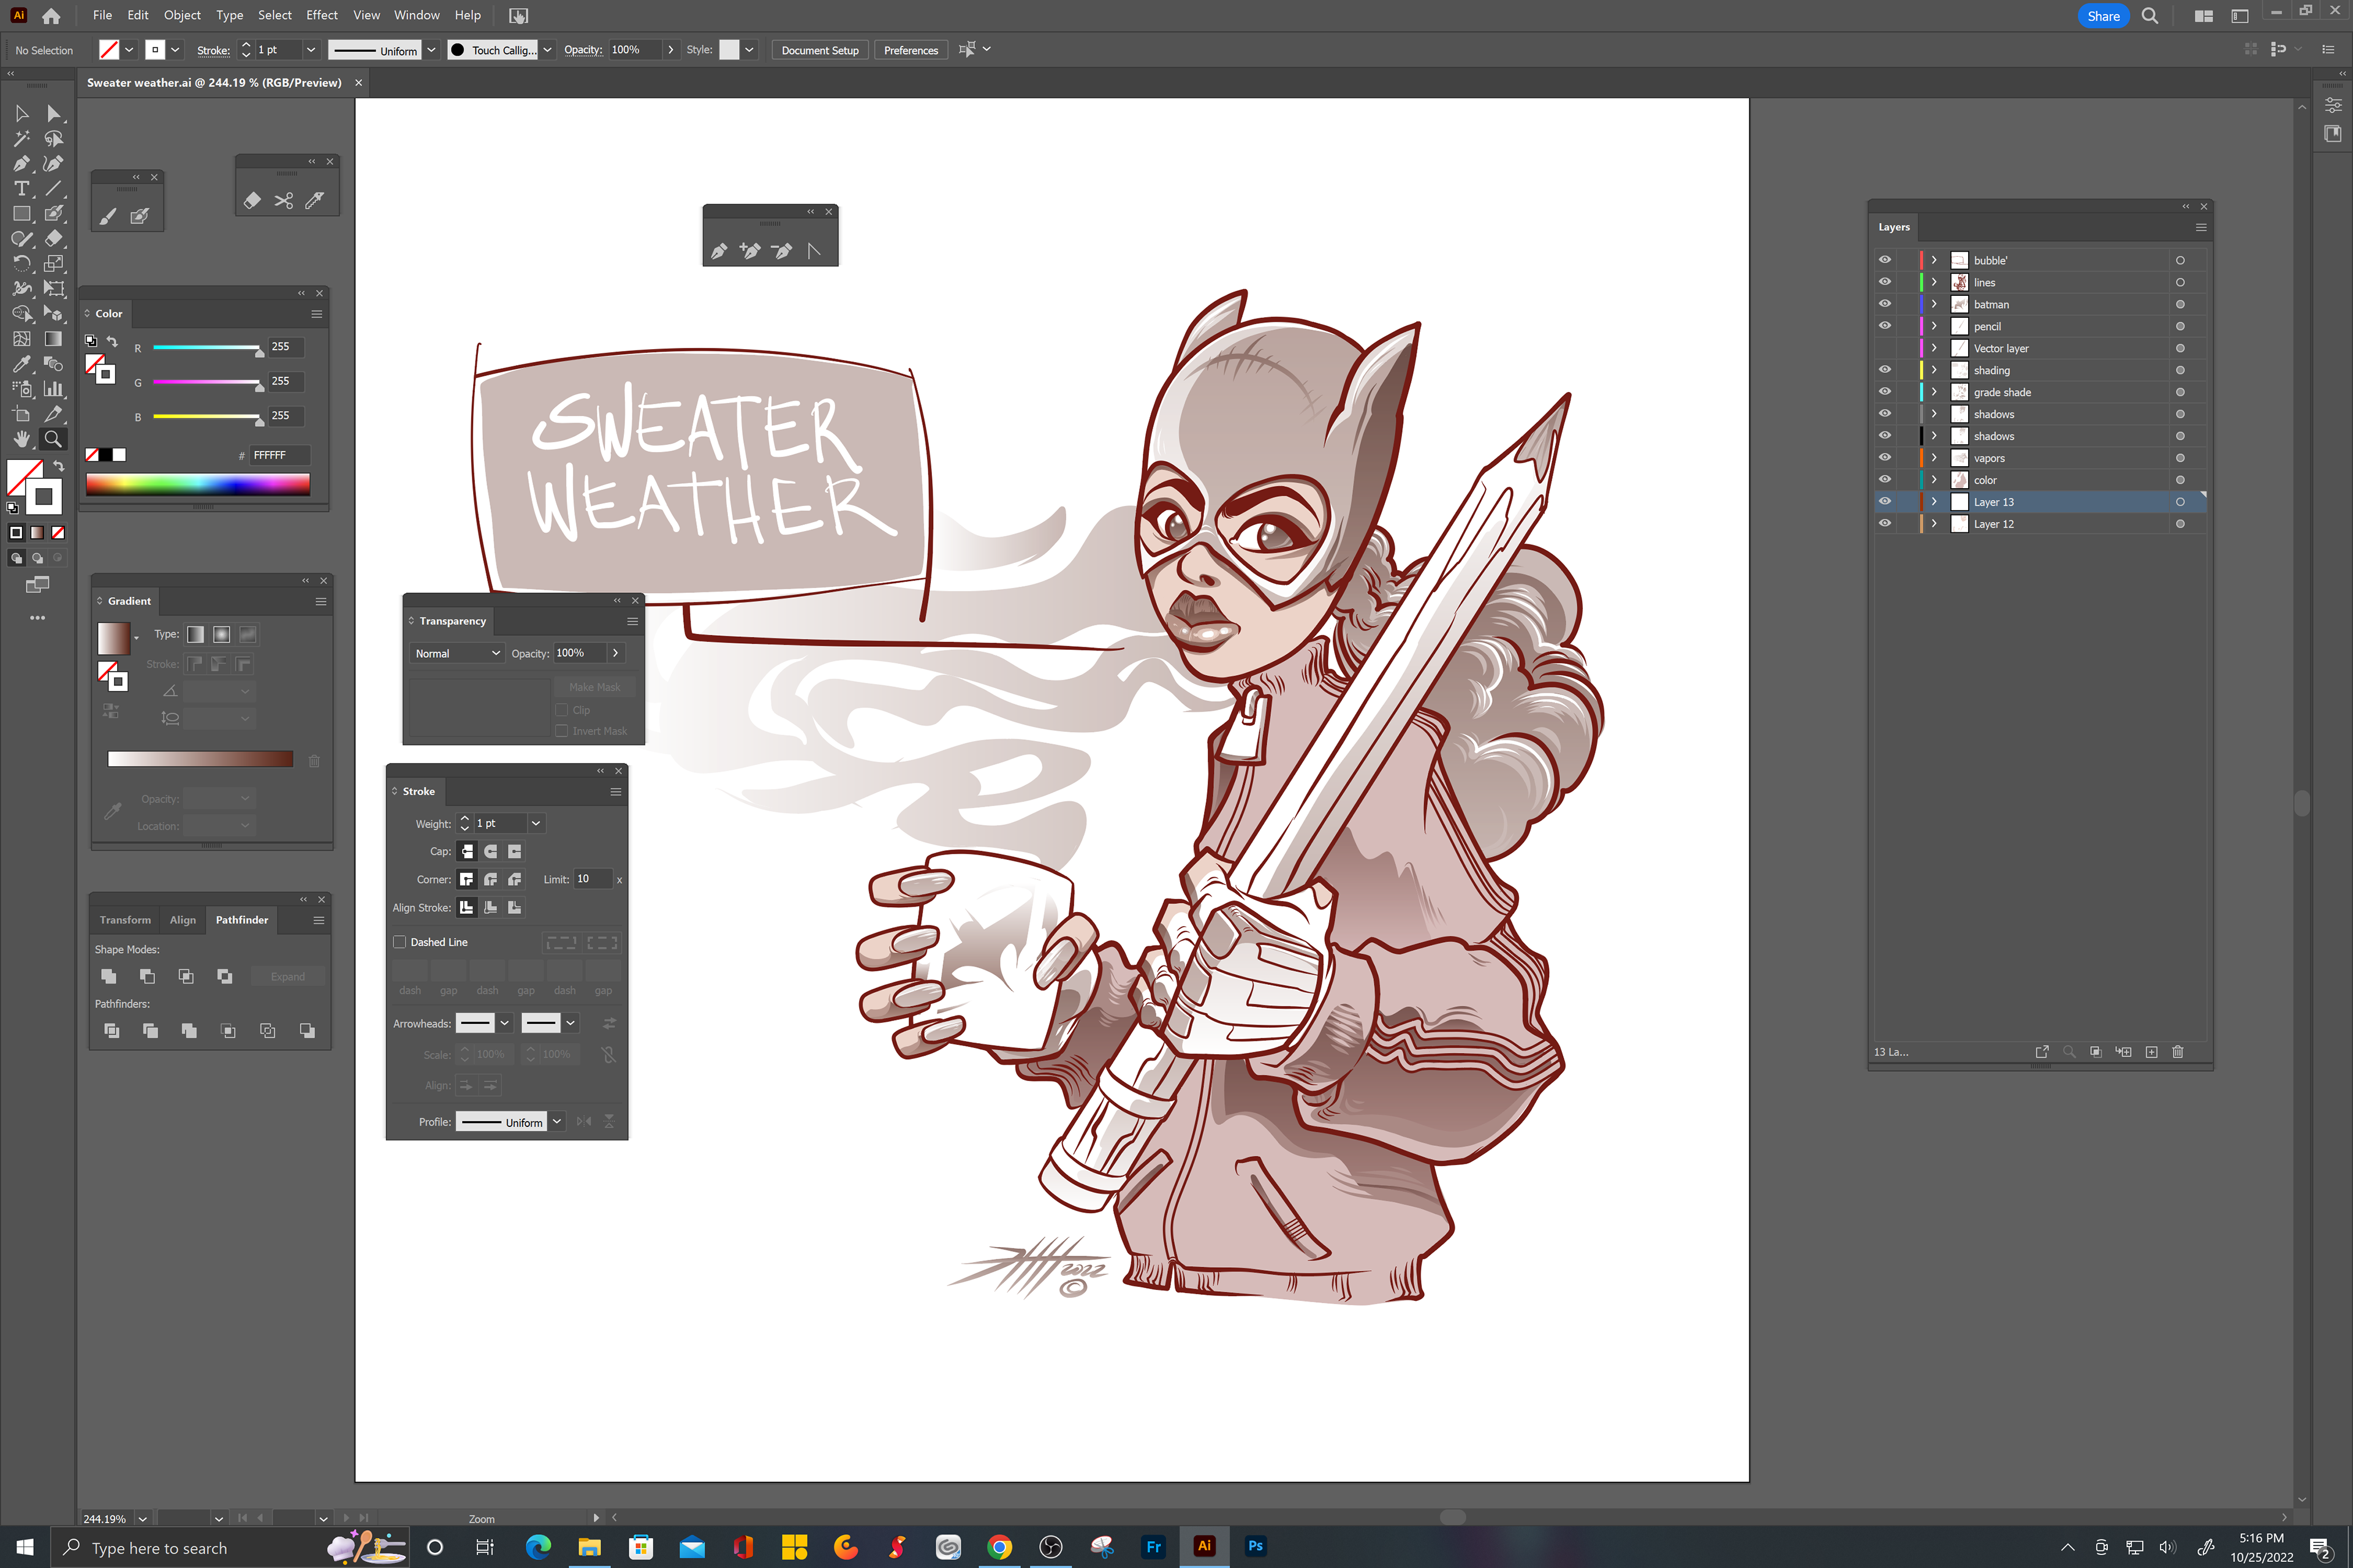Select the Selection tool arrow
Screen dimensions: 2353x1568
[21, 114]
